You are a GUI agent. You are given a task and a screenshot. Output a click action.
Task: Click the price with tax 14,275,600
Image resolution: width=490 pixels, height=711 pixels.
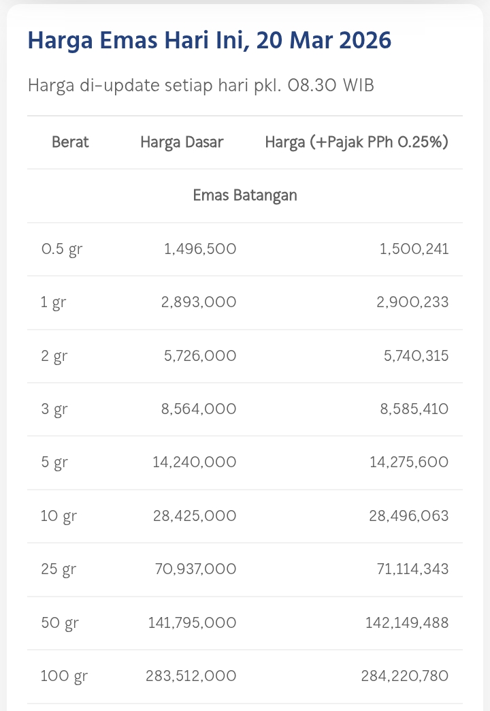(408, 462)
